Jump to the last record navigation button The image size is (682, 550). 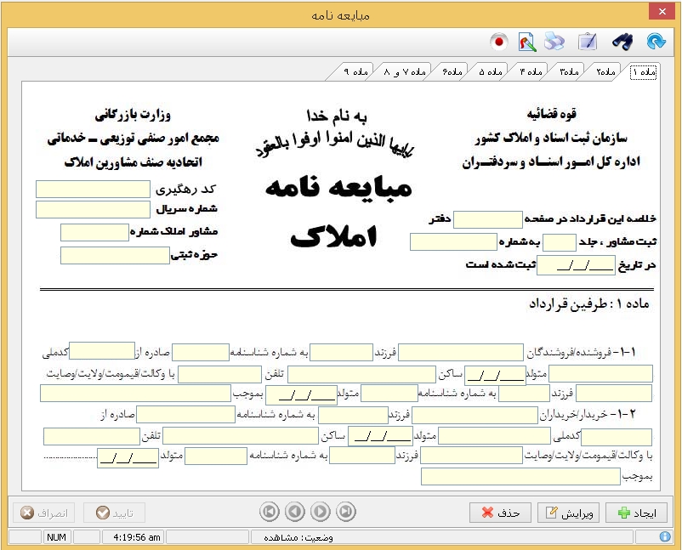[x=346, y=512]
